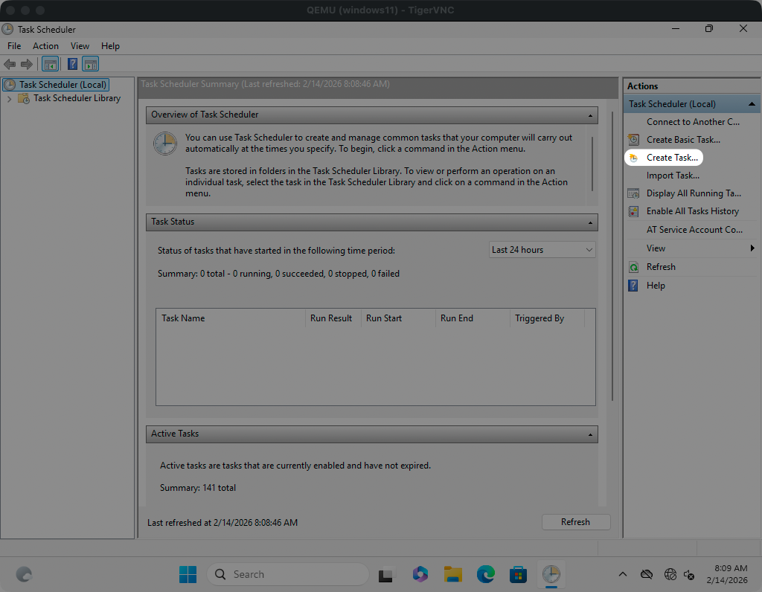Open the File menu
762x592 pixels.
pyautogui.click(x=14, y=46)
